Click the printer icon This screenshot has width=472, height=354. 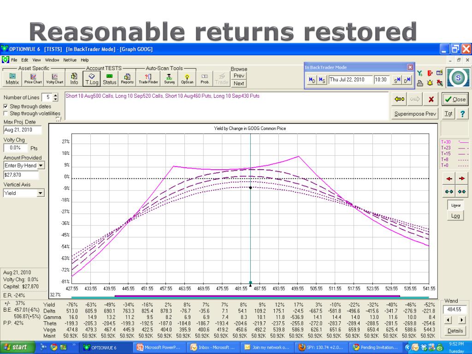tap(420, 83)
